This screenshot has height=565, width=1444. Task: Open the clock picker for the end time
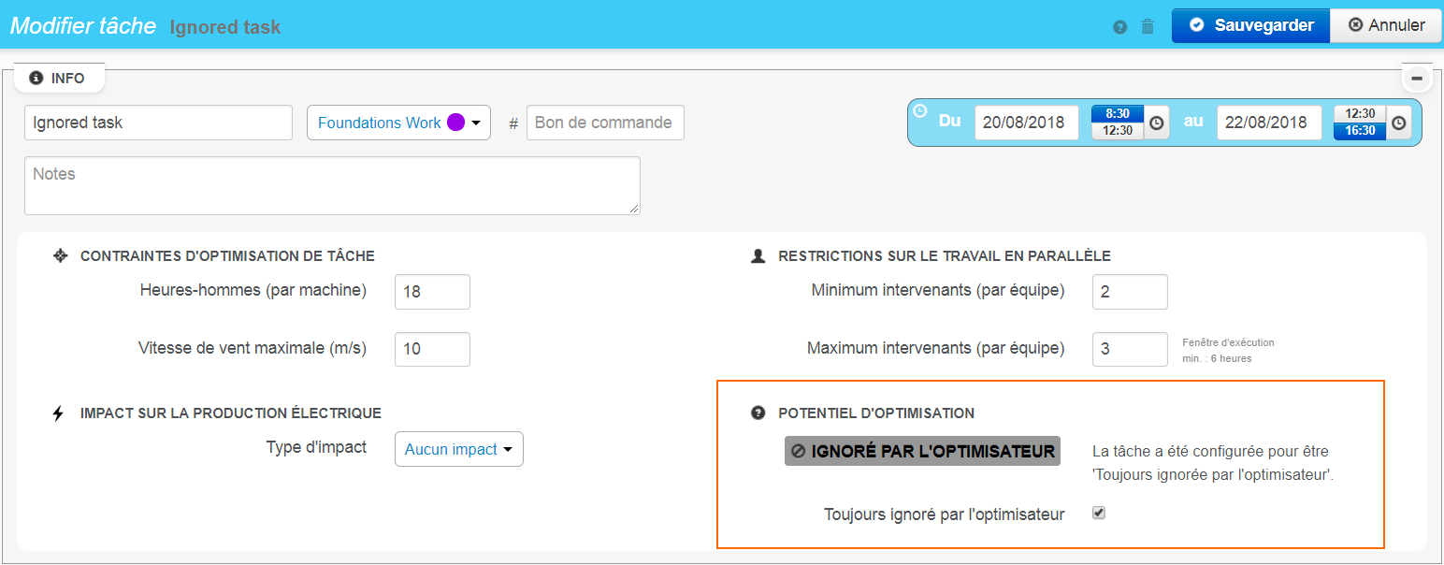(x=1399, y=122)
